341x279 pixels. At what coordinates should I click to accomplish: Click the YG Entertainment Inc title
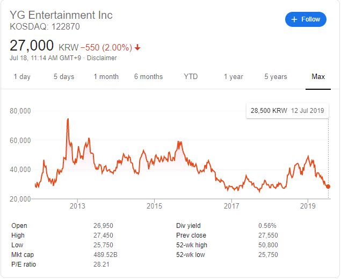(x=61, y=15)
